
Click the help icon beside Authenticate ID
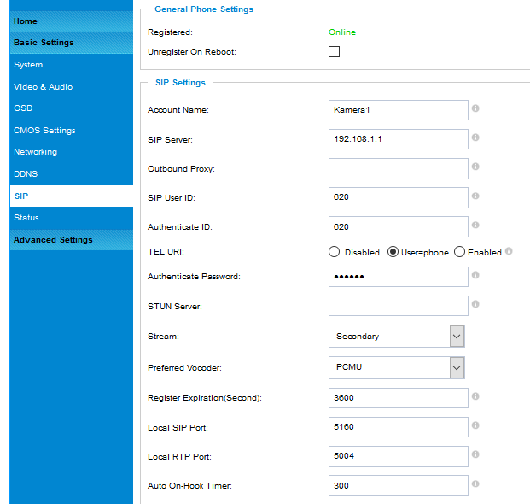pyautogui.click(x=475, y=226)
